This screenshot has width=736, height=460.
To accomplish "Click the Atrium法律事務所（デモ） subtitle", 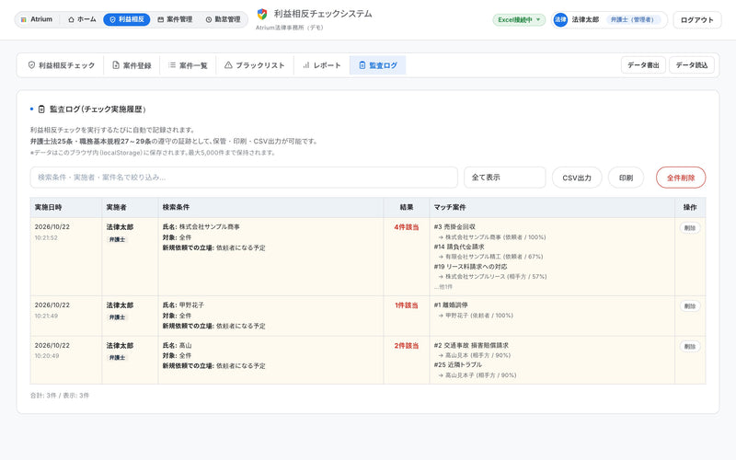I will [x=290, y=28].
